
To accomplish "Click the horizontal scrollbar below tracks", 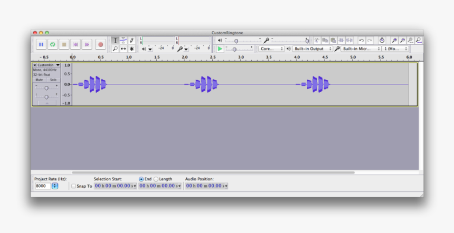I will pyautogui.click(x=213, y=172).
